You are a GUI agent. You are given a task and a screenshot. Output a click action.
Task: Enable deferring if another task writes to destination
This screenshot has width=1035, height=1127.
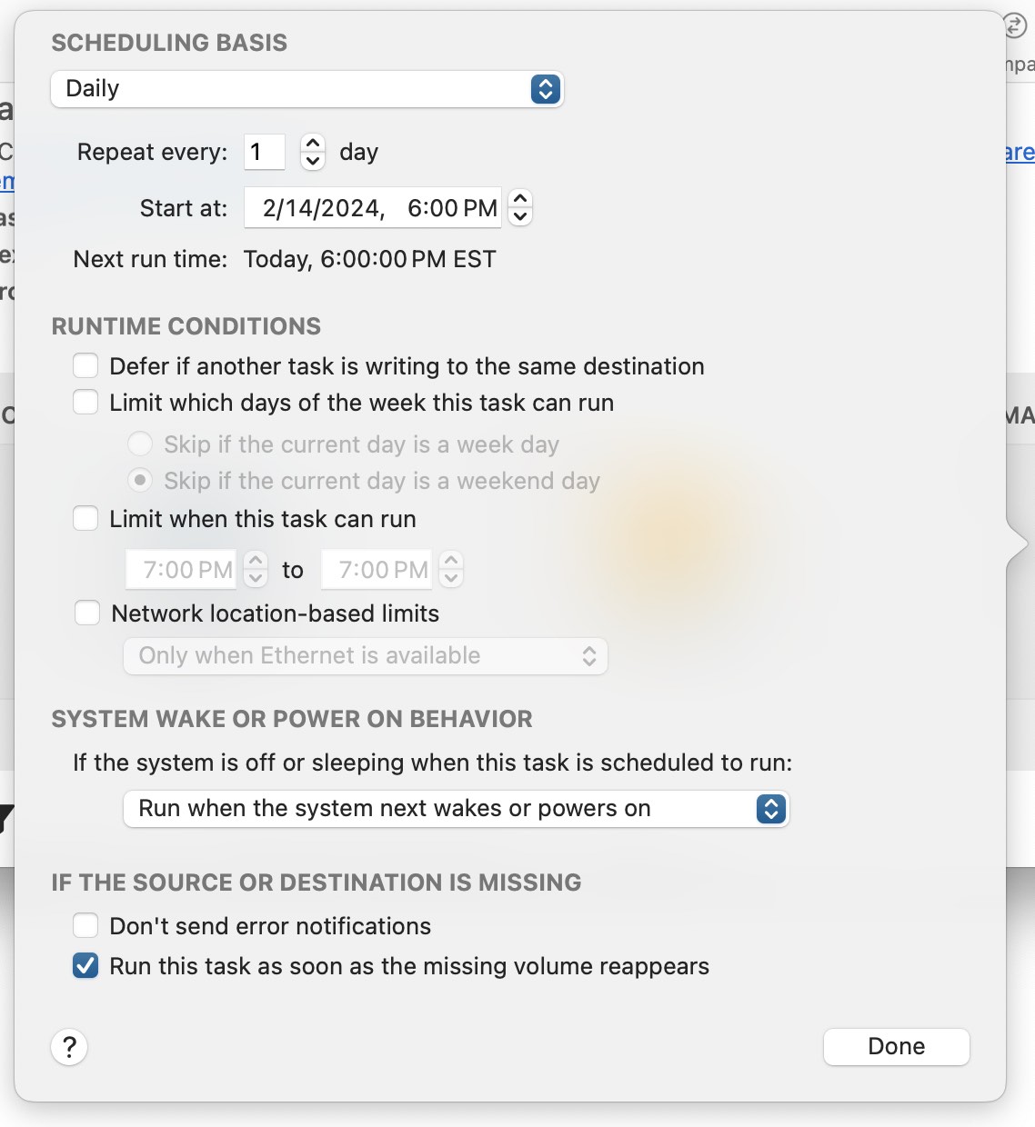point(85,365)
